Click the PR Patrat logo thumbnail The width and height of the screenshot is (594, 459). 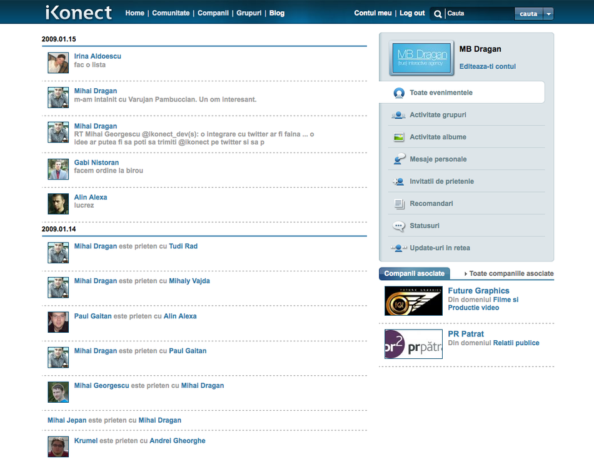[413, 344]
